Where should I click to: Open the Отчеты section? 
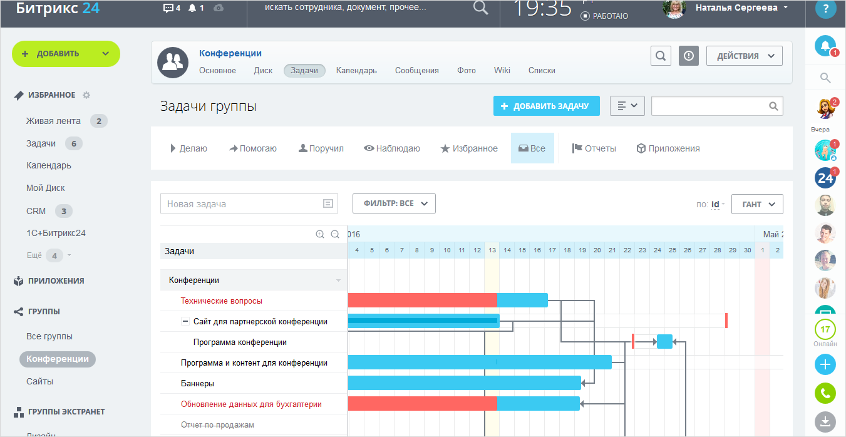click(x=594, y=148)
